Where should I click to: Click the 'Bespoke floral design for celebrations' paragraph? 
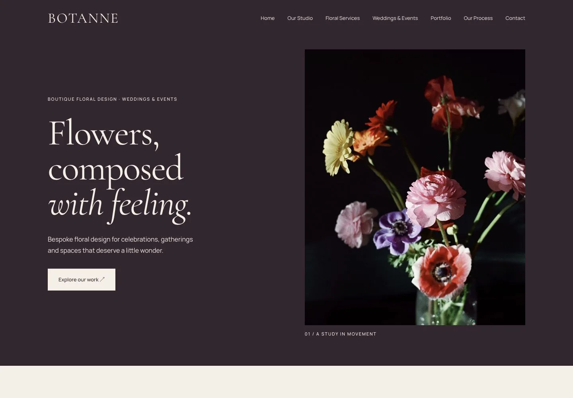click(x=120, y=245)
